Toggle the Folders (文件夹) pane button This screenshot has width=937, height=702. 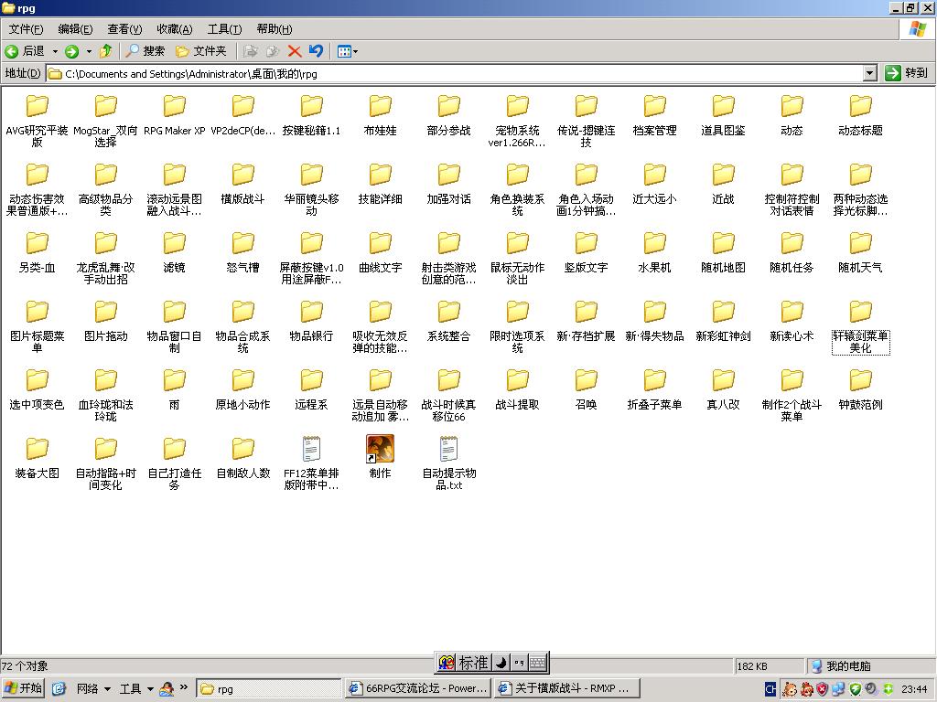point(201,51)
